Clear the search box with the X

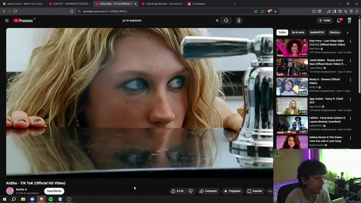pyautogui.click(x=217, y=20)
